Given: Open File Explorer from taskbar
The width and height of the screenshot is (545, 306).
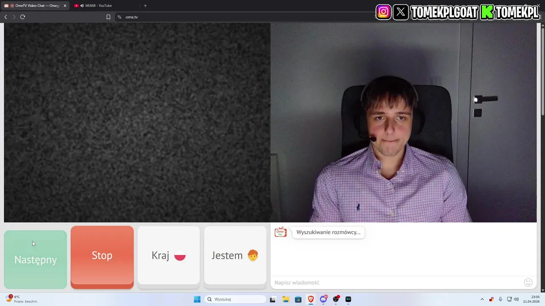Looking at the screenshot, I should coord(285,299).
